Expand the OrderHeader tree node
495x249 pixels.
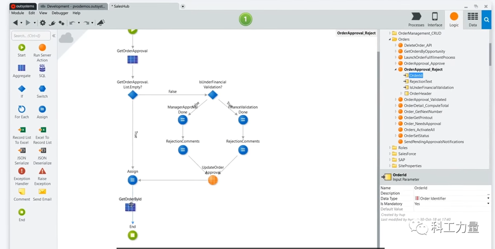401,94
